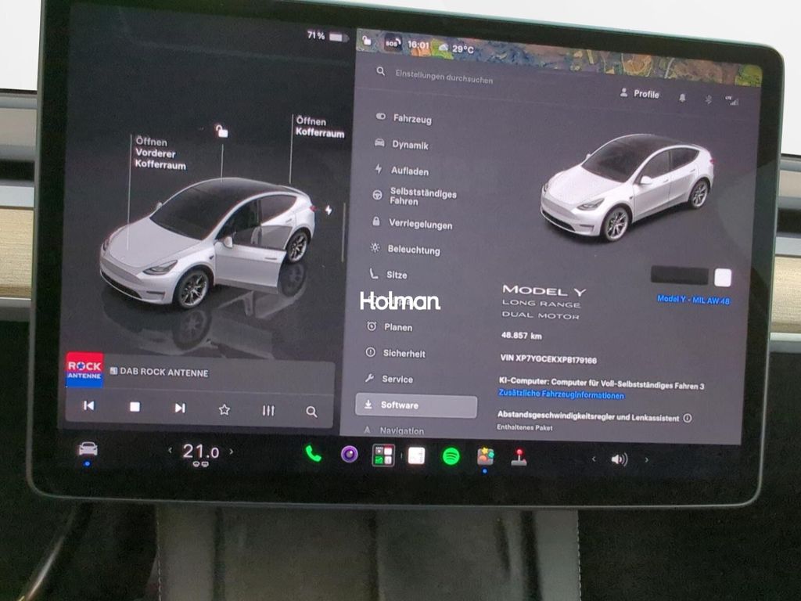801x601 pixels.
Task: Open the Dynamik settings menu
Action: click(401, 144)
